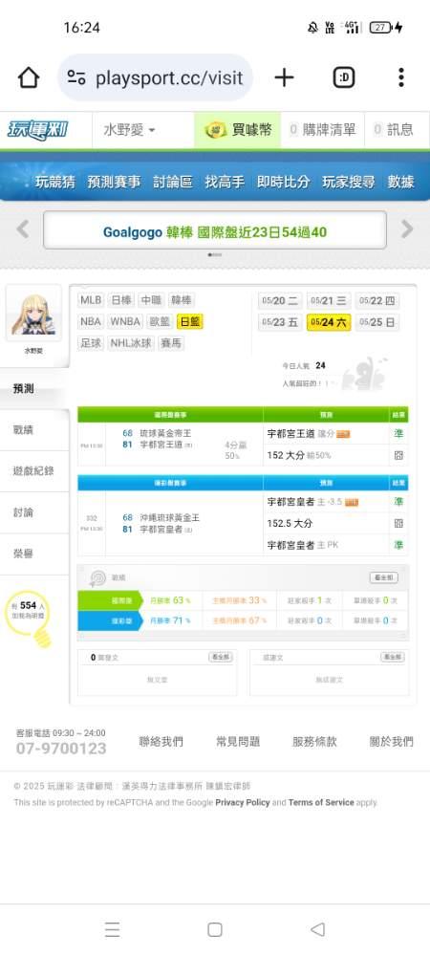Expand the 水野愛 user dropdown
The height and width of the screenshot is (956, 430).
coord(129,130)
